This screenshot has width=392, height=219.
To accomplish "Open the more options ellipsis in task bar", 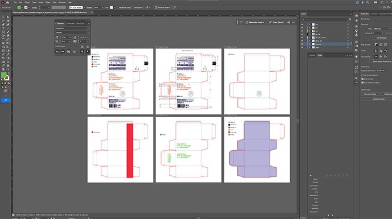I will [x=293, y=22].
